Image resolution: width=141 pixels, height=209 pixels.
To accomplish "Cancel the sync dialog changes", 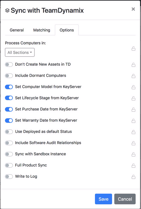I will click(125, 199).
